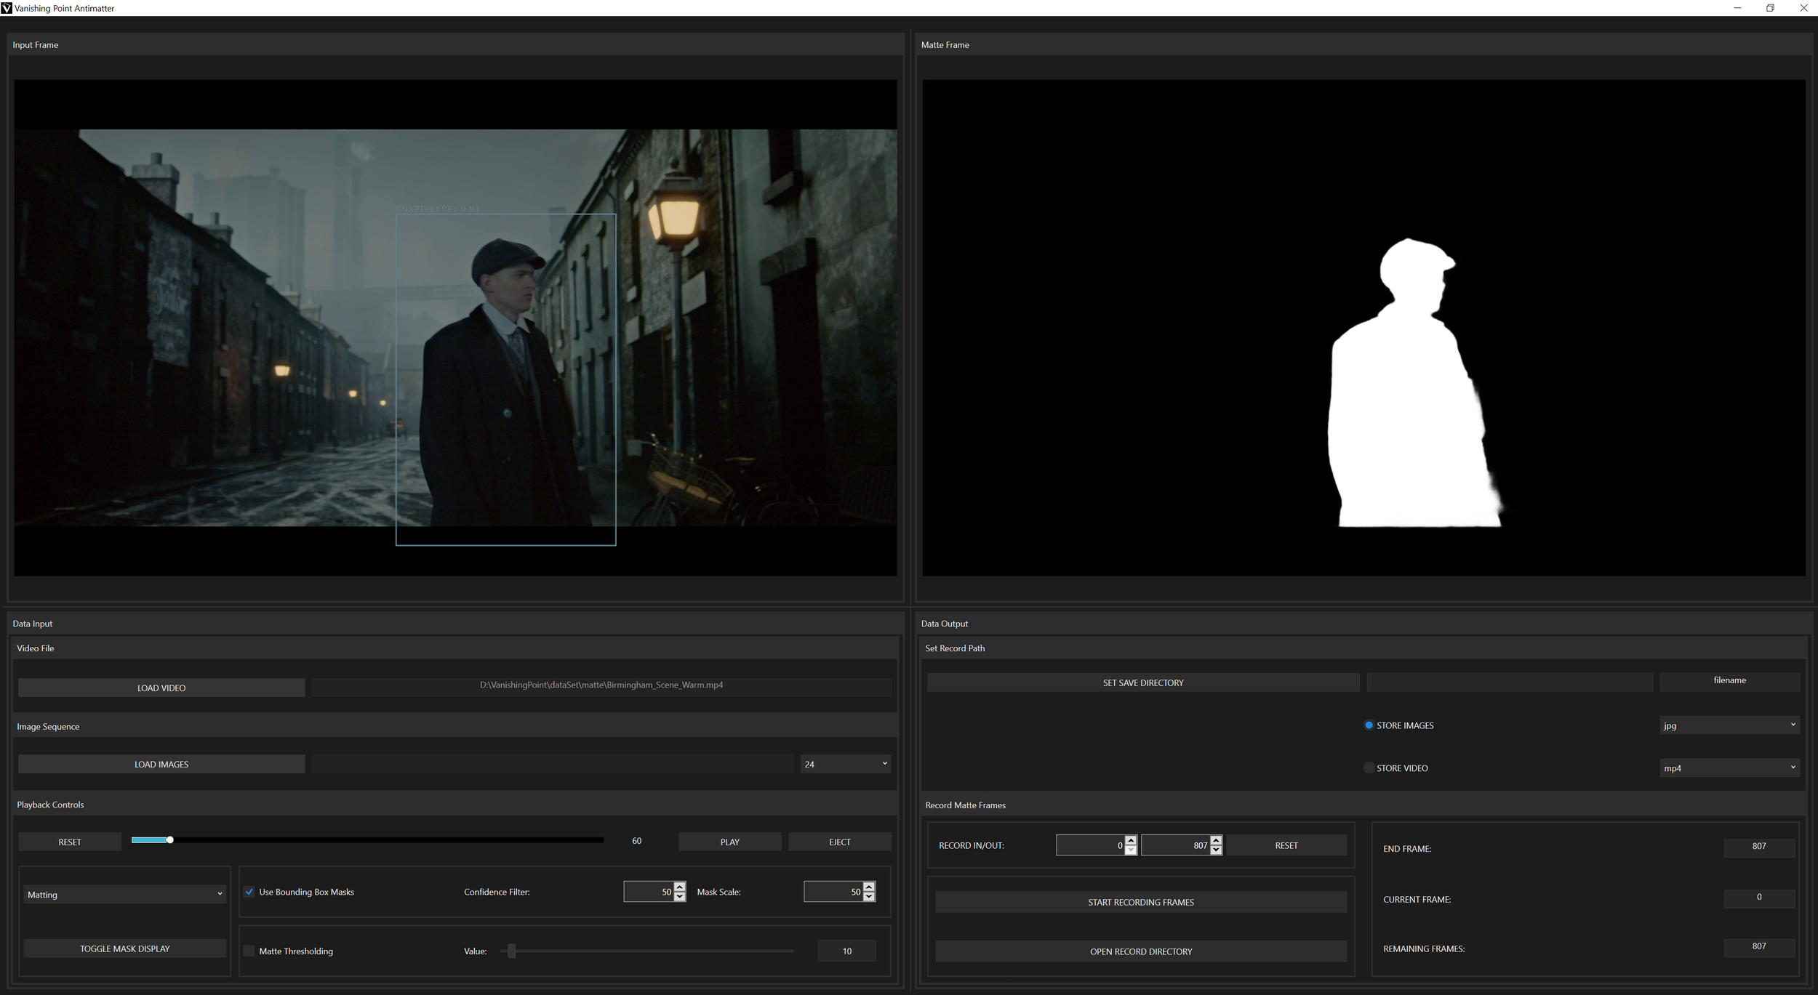Viewport: 1818px width, 995px height.
Task: Click the Vanishing Point app logo icon
Action: point(7,8)
